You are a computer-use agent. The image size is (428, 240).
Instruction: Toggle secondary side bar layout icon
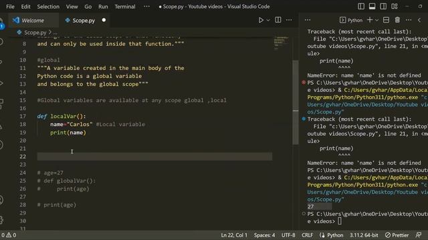tap(383, 6)
